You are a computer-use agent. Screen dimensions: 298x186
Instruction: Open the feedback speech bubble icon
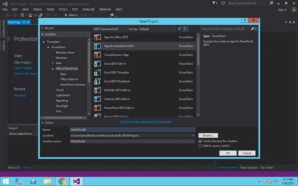[223, 3]
